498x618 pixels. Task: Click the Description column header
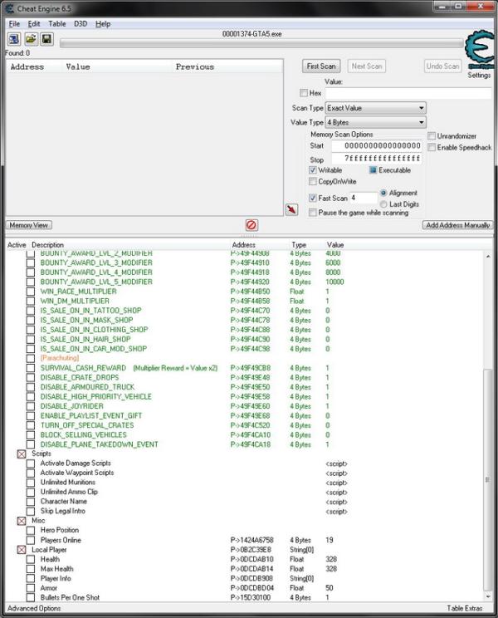47,245
